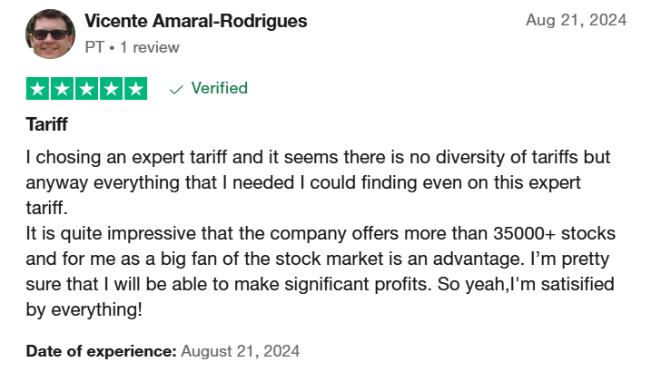Click the 'Date of experience' label
This screenshot has width=671, height=372.
tap(101, 351)
